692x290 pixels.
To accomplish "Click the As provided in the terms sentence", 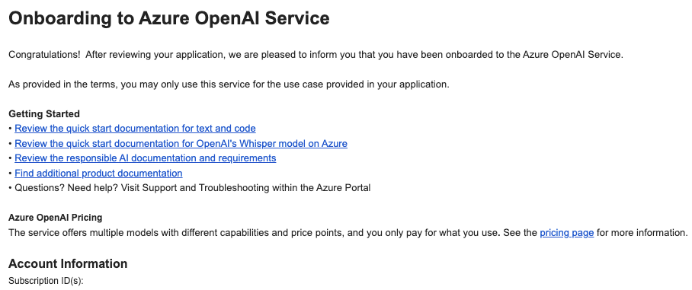I will 229,84.
